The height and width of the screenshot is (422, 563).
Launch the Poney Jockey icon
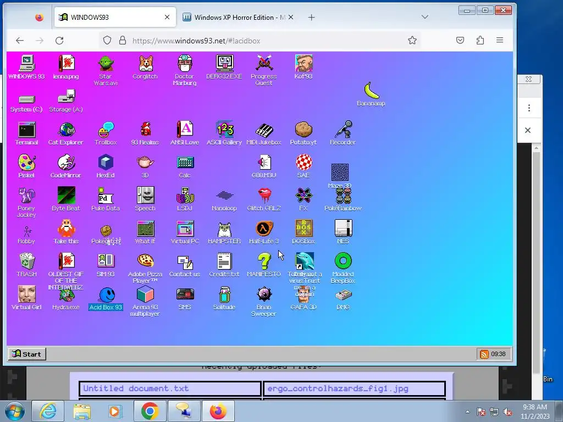(x=26, y=196)
